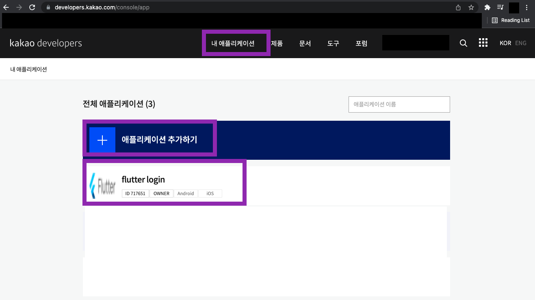This screenshot has width=535, height=300.
Task: Click the search magnifier icon
Action: [463, 43]
